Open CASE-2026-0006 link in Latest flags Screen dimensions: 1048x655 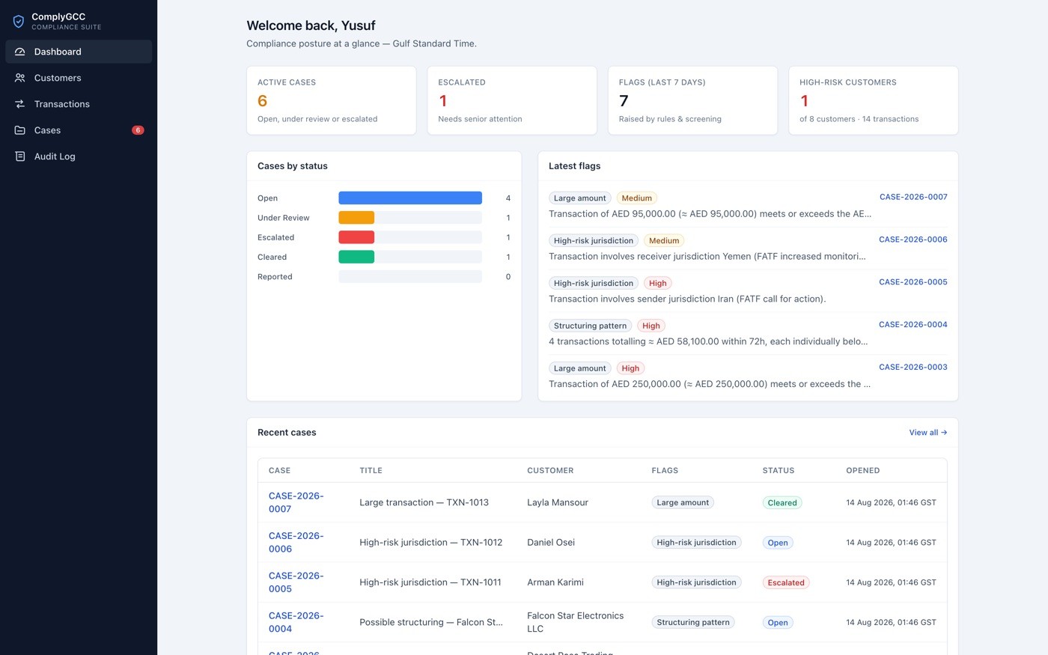click(x=913, y=240)
